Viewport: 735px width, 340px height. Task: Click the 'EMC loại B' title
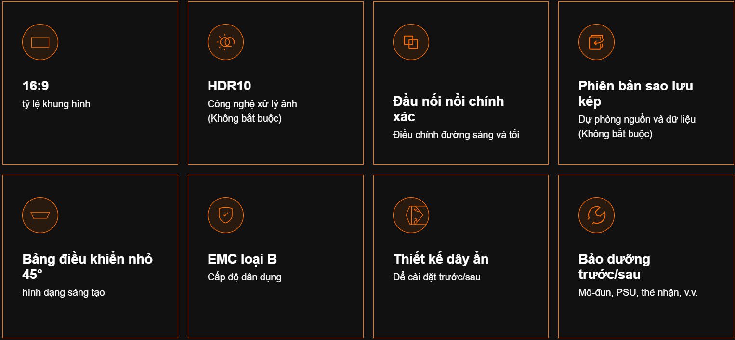pos(242,259)
